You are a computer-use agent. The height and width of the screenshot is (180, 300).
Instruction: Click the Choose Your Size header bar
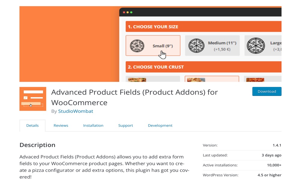203,27
